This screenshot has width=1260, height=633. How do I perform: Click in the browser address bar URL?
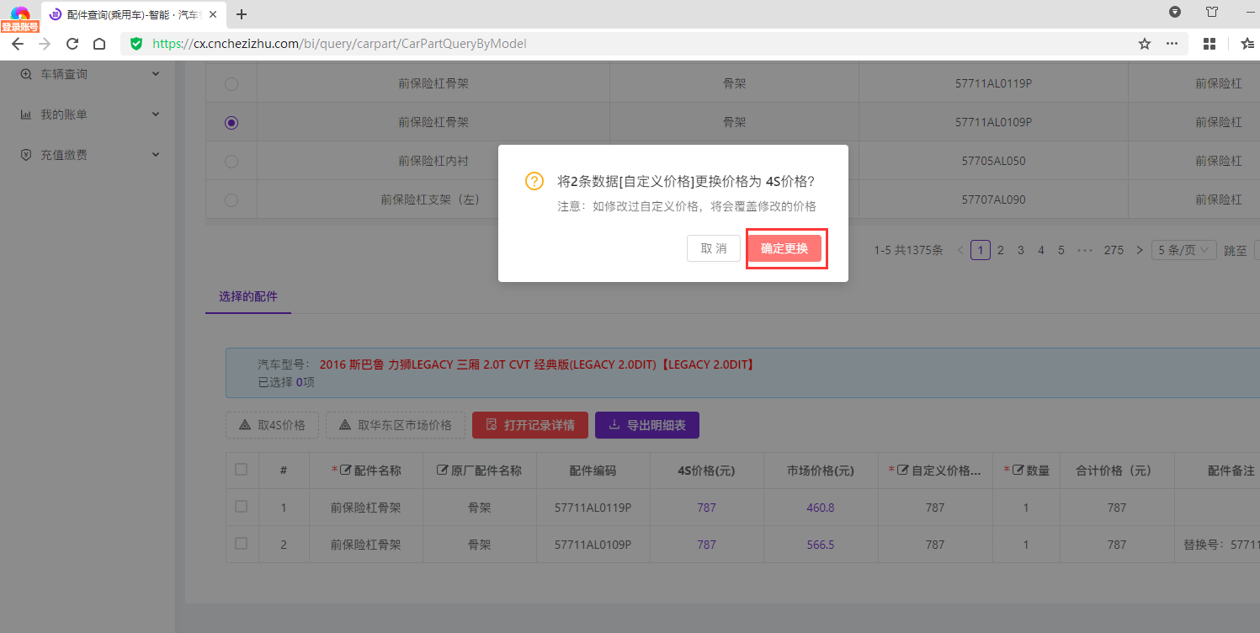pos(339,44)
